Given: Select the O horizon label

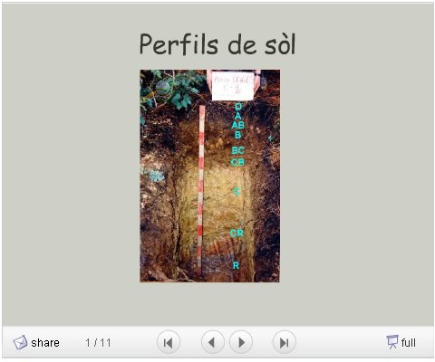Looking at the screenshot, I should pos(238,107).
